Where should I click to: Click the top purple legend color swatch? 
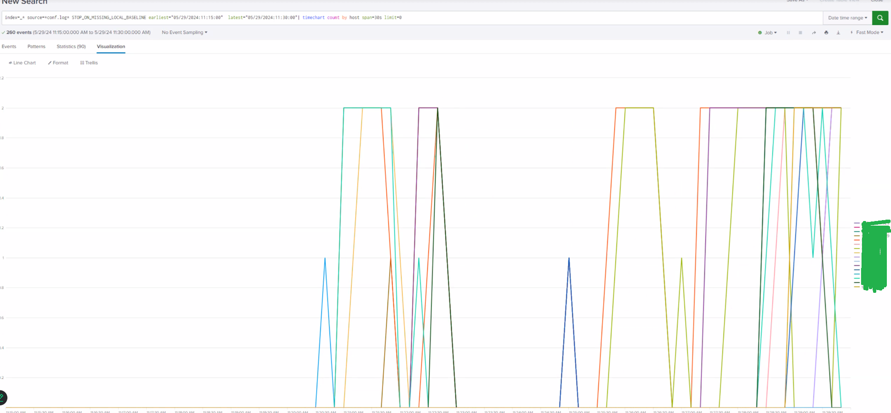(856, 223)
